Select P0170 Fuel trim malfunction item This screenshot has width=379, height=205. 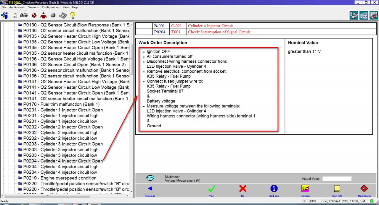[61, 104]
